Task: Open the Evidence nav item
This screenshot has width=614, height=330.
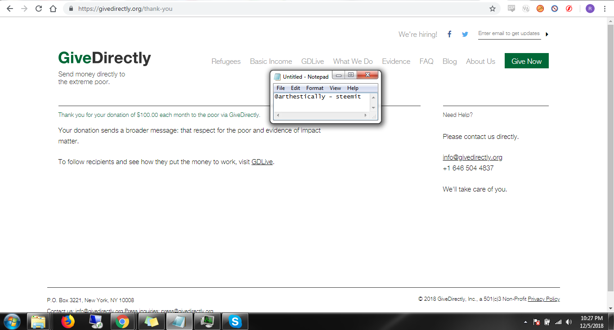Action: (396, 61)
